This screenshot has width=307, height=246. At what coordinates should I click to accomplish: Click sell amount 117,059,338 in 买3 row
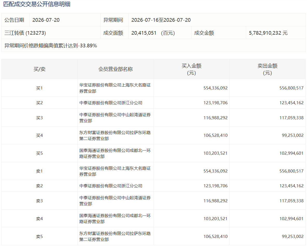(291, 118)
